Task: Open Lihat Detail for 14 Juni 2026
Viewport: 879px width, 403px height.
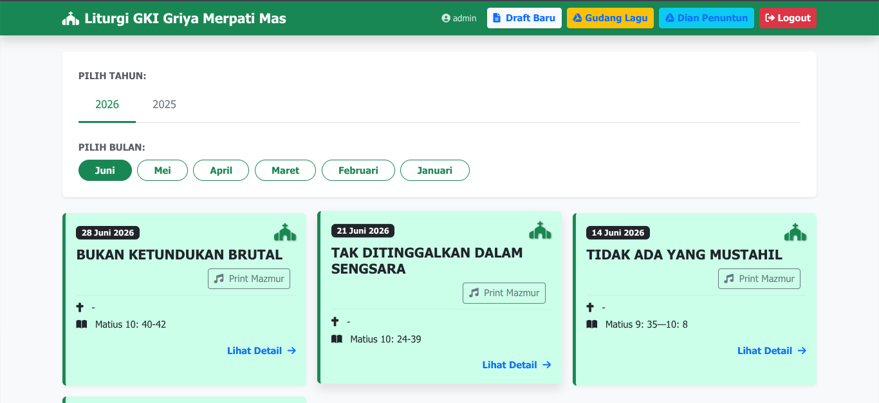Action: 772,351
